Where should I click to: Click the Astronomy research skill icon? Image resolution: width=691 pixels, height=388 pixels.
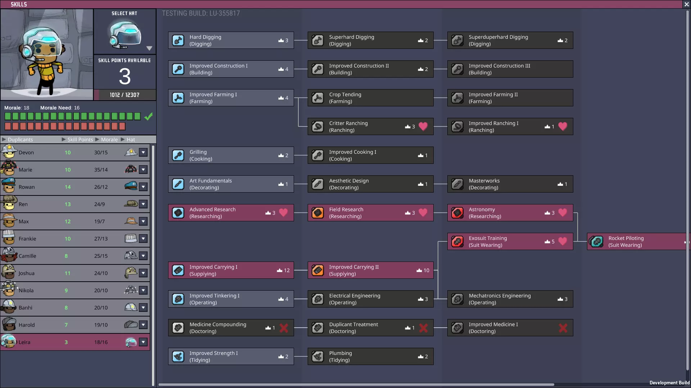(x=457, y=213)
